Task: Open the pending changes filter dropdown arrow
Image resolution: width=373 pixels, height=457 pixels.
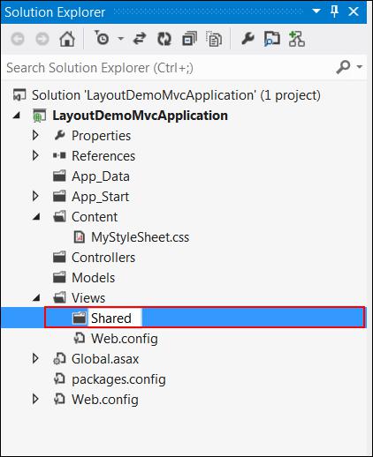Action: pos(121,39)
